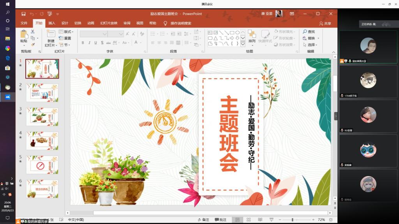Start slideshow from quick access toolbar icon
The height and width of the screenshot is (224, 399).
(x=50, y=14)
